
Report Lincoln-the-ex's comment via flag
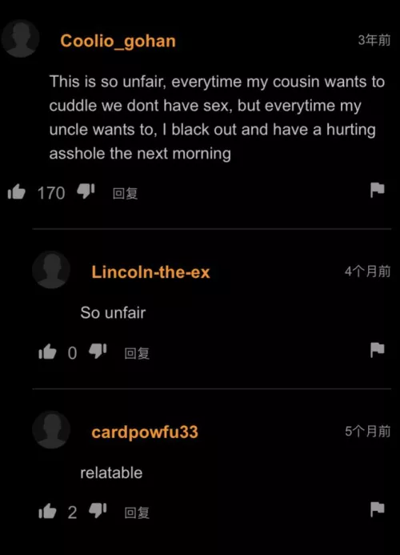[378, 350]
